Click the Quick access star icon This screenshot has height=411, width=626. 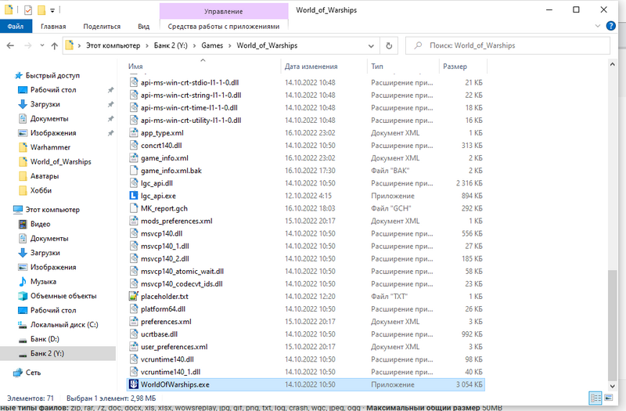click(x=18, y=75)
